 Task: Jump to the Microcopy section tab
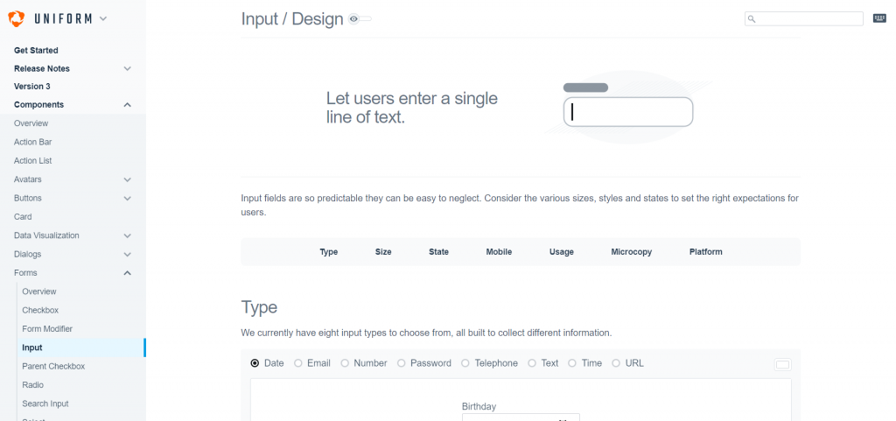632,252
